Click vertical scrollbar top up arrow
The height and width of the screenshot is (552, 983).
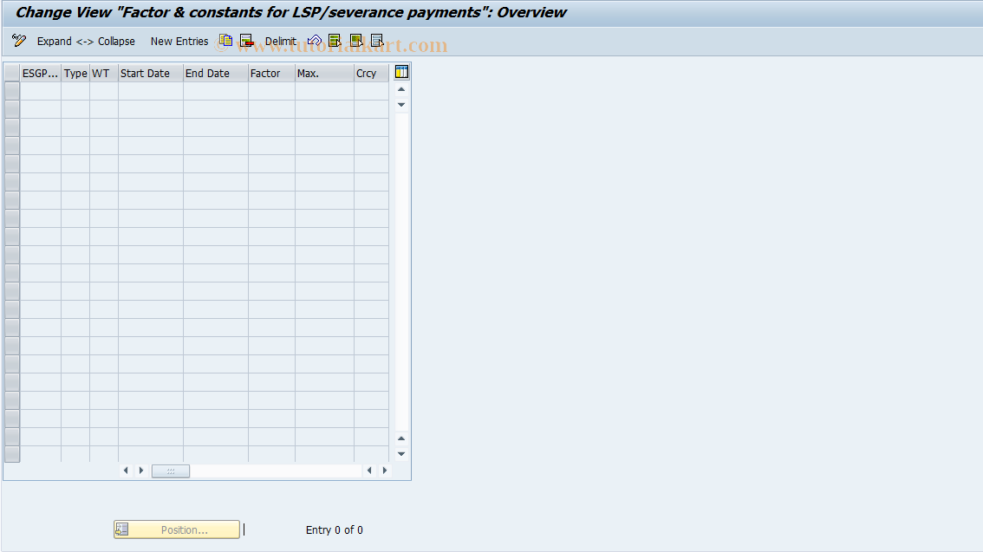click(401, 89)
